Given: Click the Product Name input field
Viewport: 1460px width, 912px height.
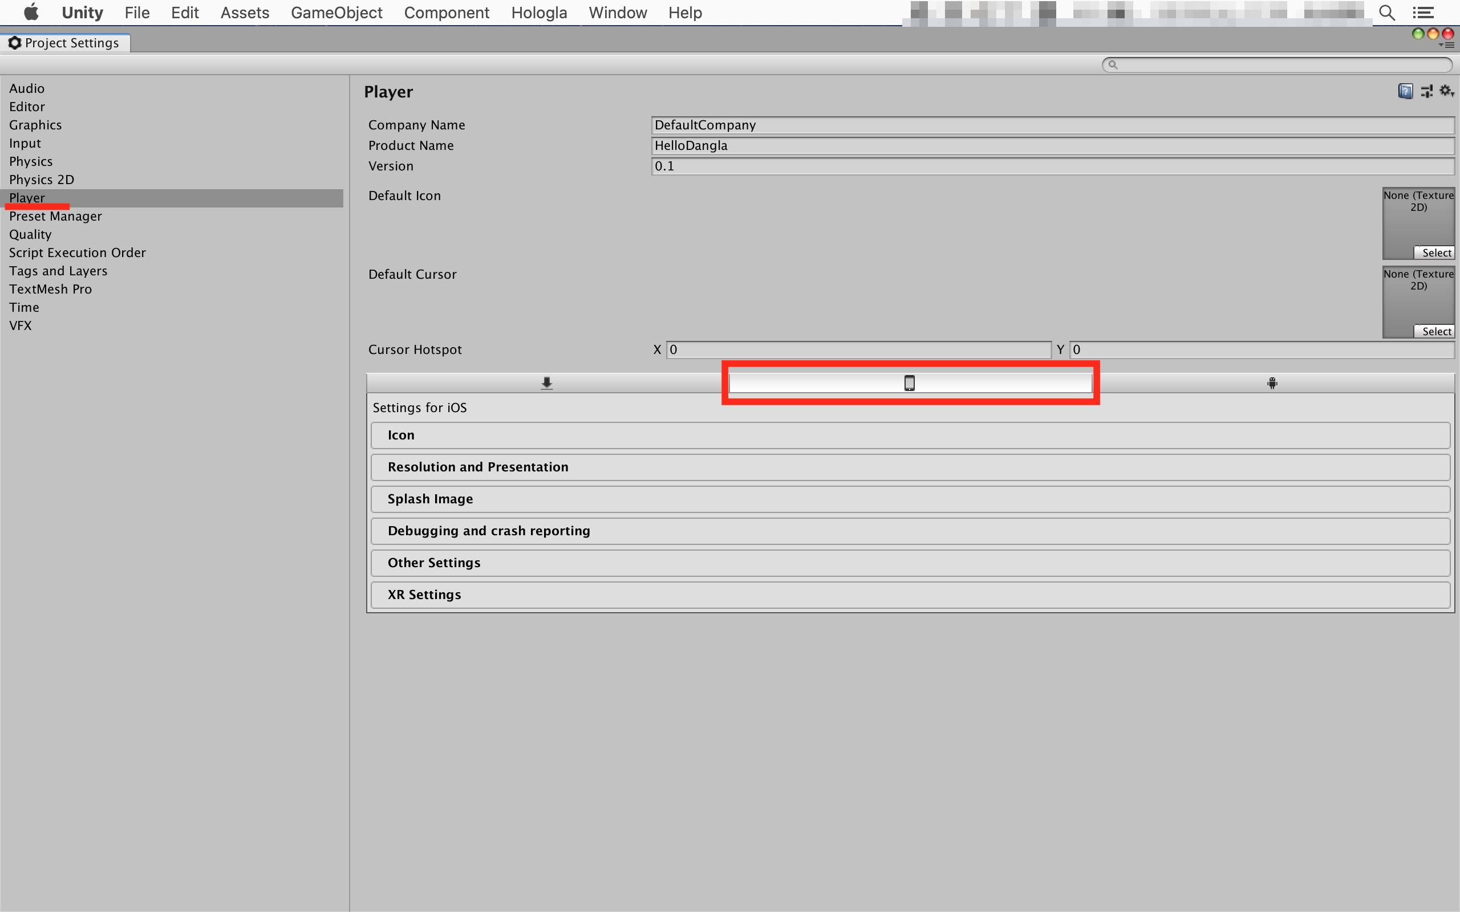Looking at the screenshot, I should tap(1052, 145).
